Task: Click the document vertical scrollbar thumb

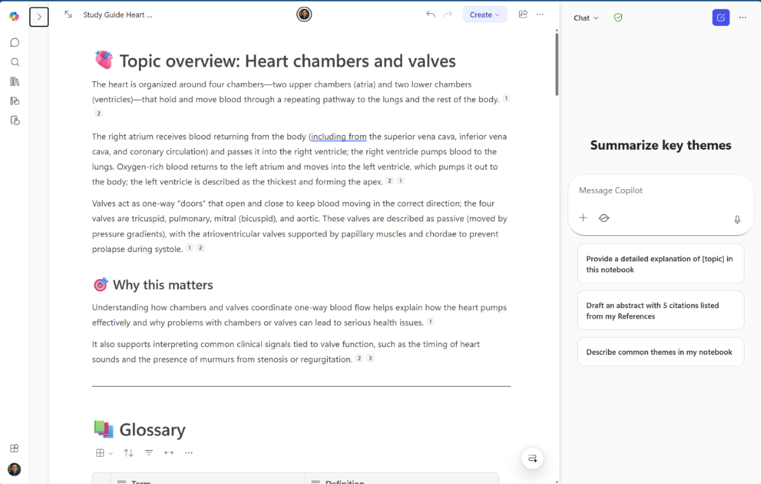Action: [x=557, y=63]
